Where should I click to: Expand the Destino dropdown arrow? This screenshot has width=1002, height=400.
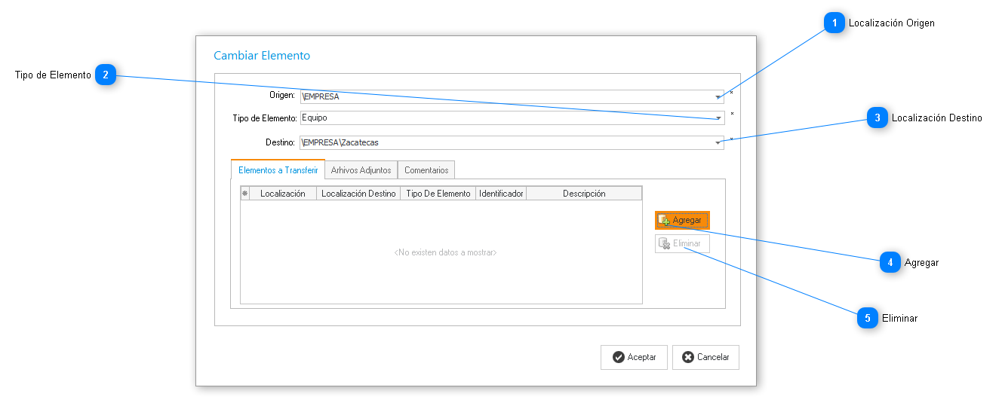pos(718,143)
